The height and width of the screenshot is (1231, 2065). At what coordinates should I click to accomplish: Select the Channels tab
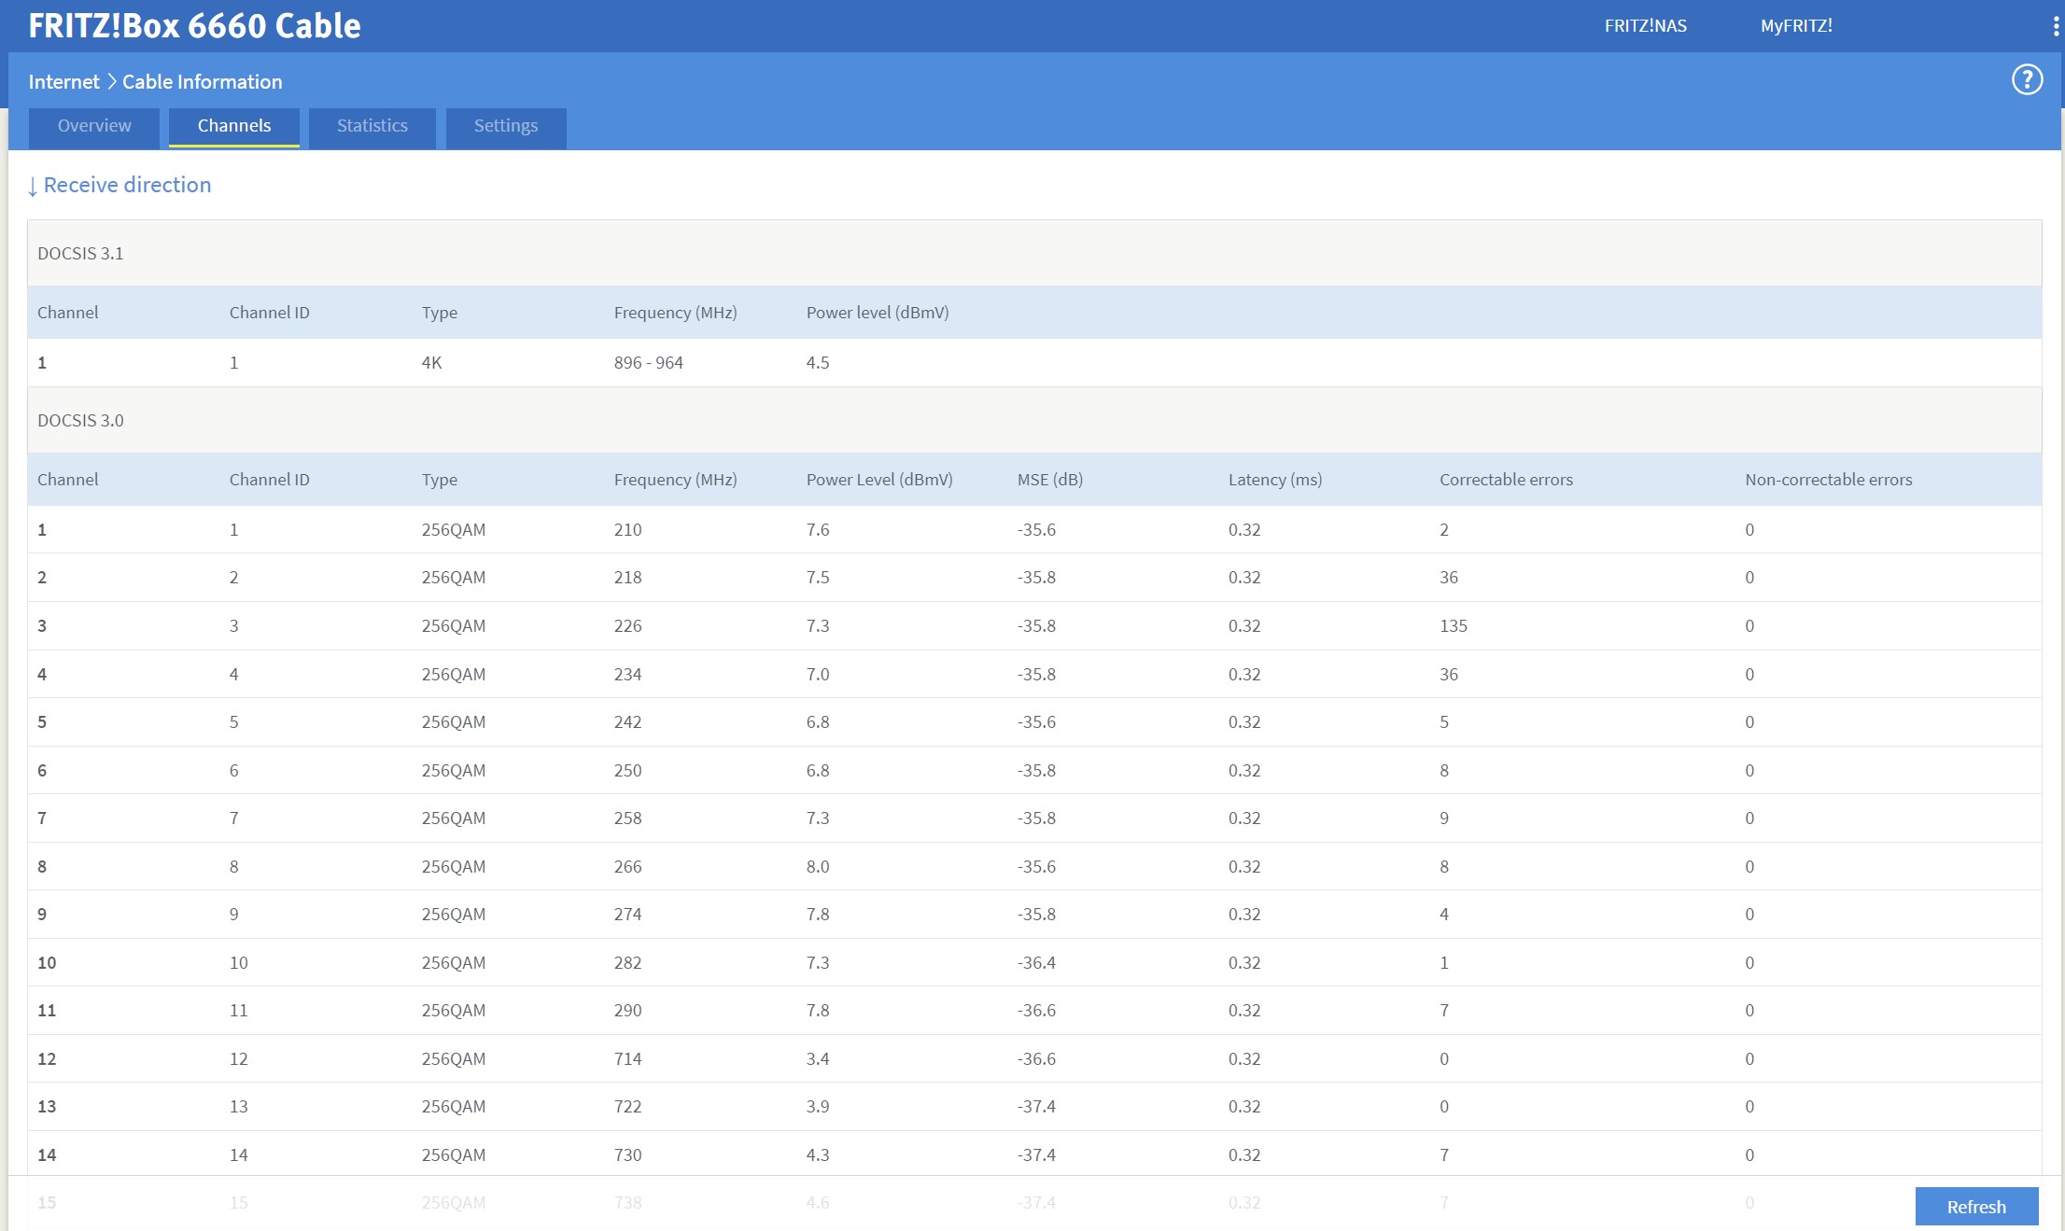(x=234, y=126)
